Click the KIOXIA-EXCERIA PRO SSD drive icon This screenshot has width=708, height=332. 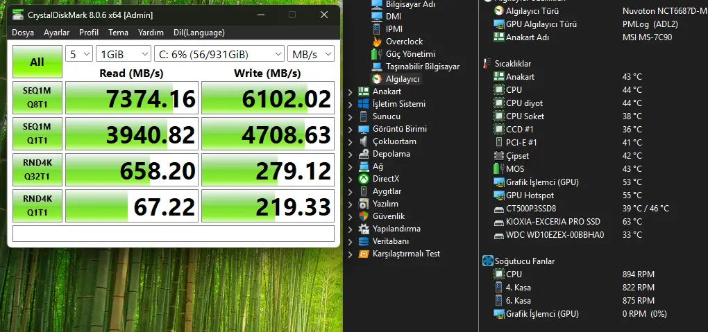[498, 222]
